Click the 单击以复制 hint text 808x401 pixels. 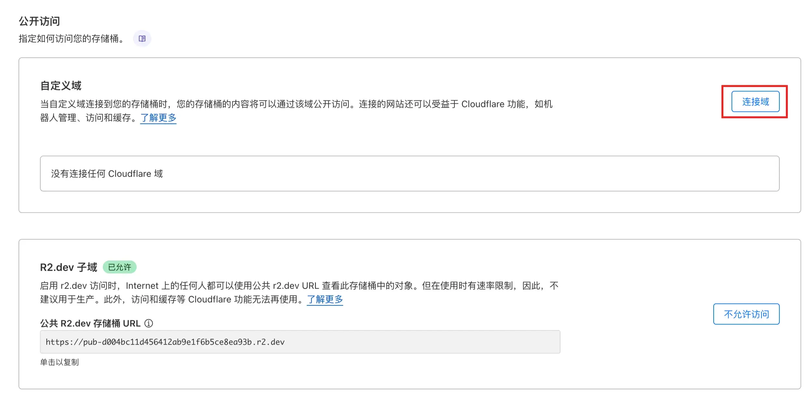(x=60, y=362)
